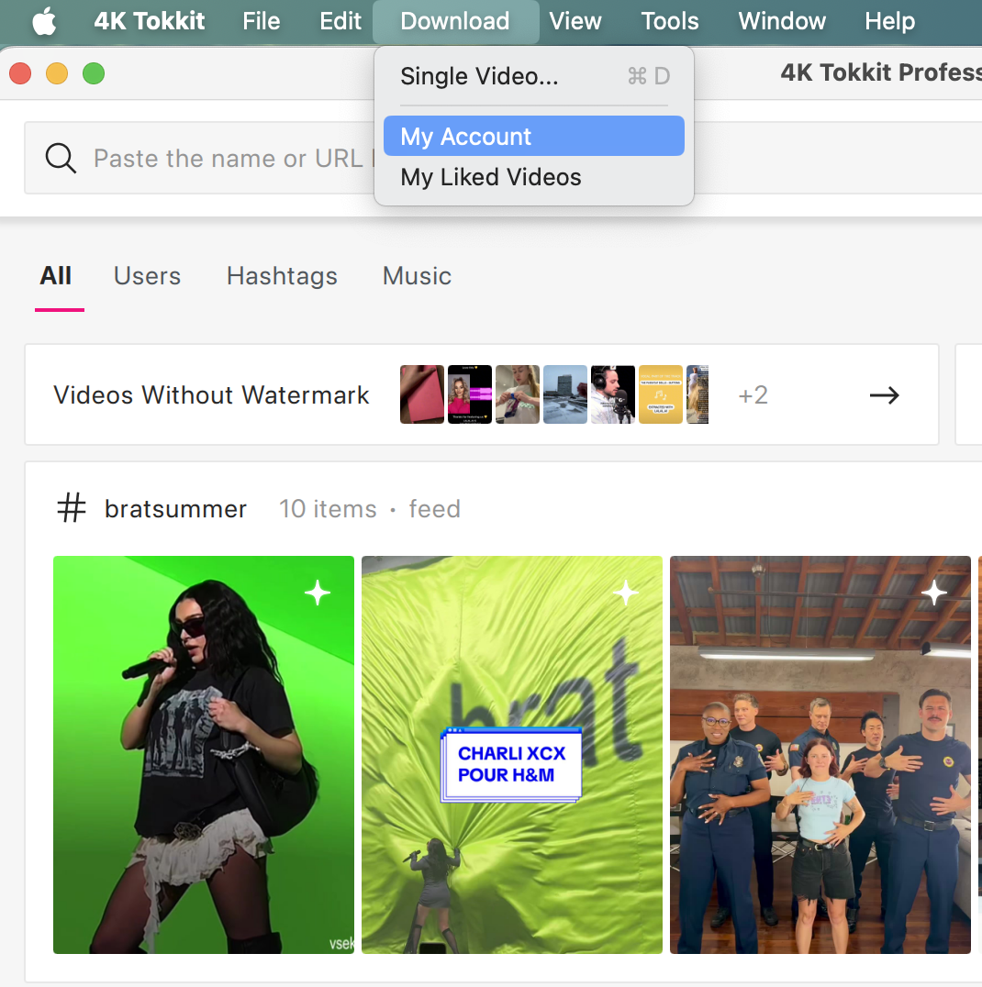The width and height of the screenshot is (982, 987).
Task: Click the 10 items count label
Action: pos(328,508)
